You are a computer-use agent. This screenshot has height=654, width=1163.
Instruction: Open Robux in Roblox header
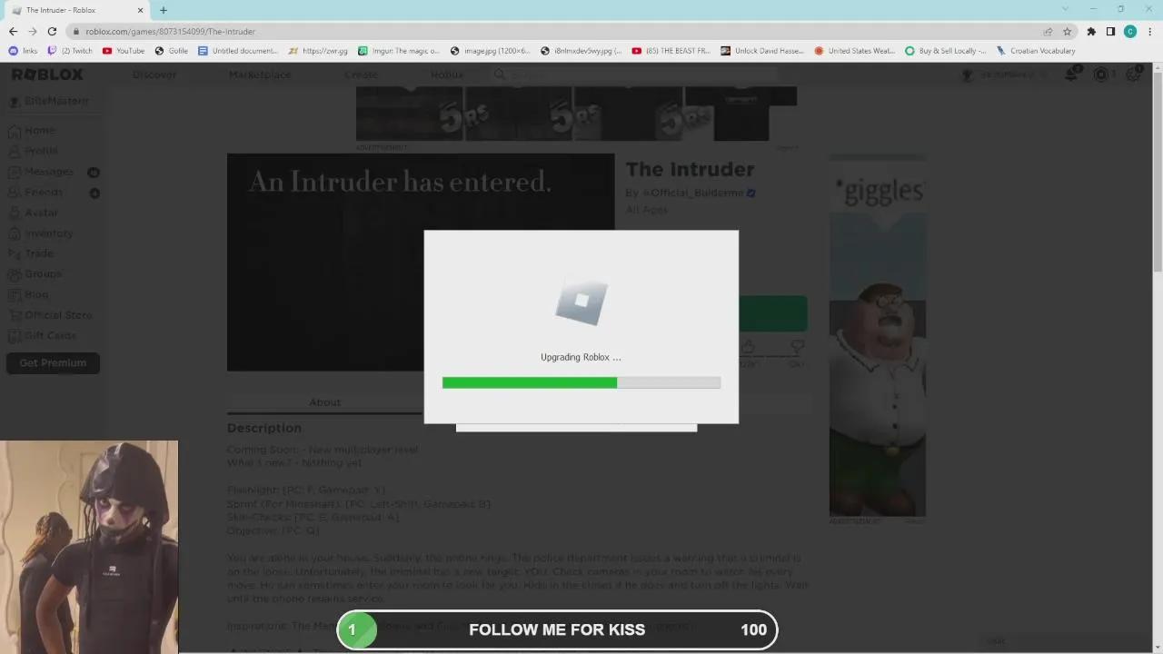click(447, 74)
